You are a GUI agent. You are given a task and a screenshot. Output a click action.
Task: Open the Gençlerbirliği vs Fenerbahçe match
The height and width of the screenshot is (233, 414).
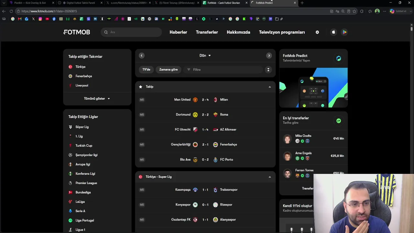pyautogui.click(x=205, y=144)
